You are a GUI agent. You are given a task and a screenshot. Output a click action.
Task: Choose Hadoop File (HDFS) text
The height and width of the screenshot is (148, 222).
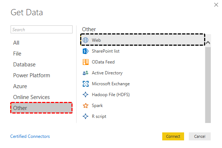pyautogui.click(x=111, y=95)
